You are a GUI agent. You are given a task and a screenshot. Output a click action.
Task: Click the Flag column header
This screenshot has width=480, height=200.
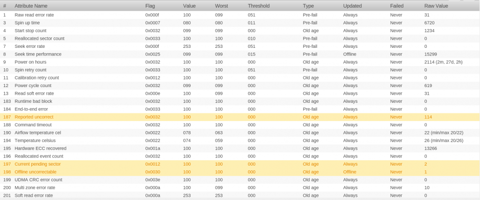pos(150,6)
